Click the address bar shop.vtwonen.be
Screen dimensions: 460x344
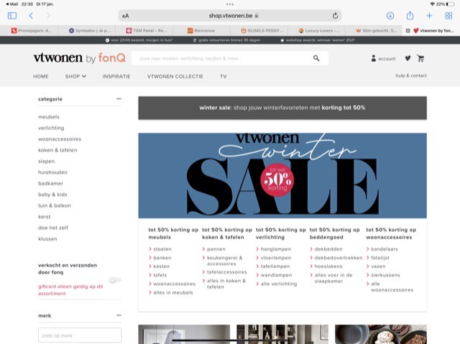(x=230, y=16)
